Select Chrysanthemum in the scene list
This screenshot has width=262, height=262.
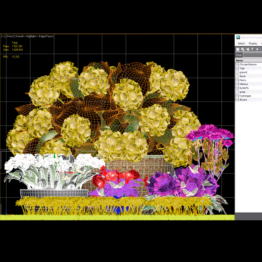(248, 64)
